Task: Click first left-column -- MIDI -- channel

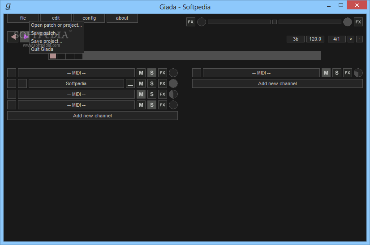Action: tap(76, 73)
